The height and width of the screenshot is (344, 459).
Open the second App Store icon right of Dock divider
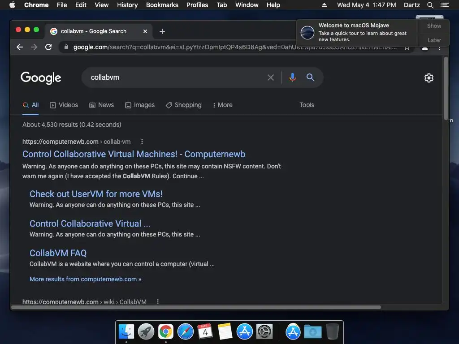293,332
